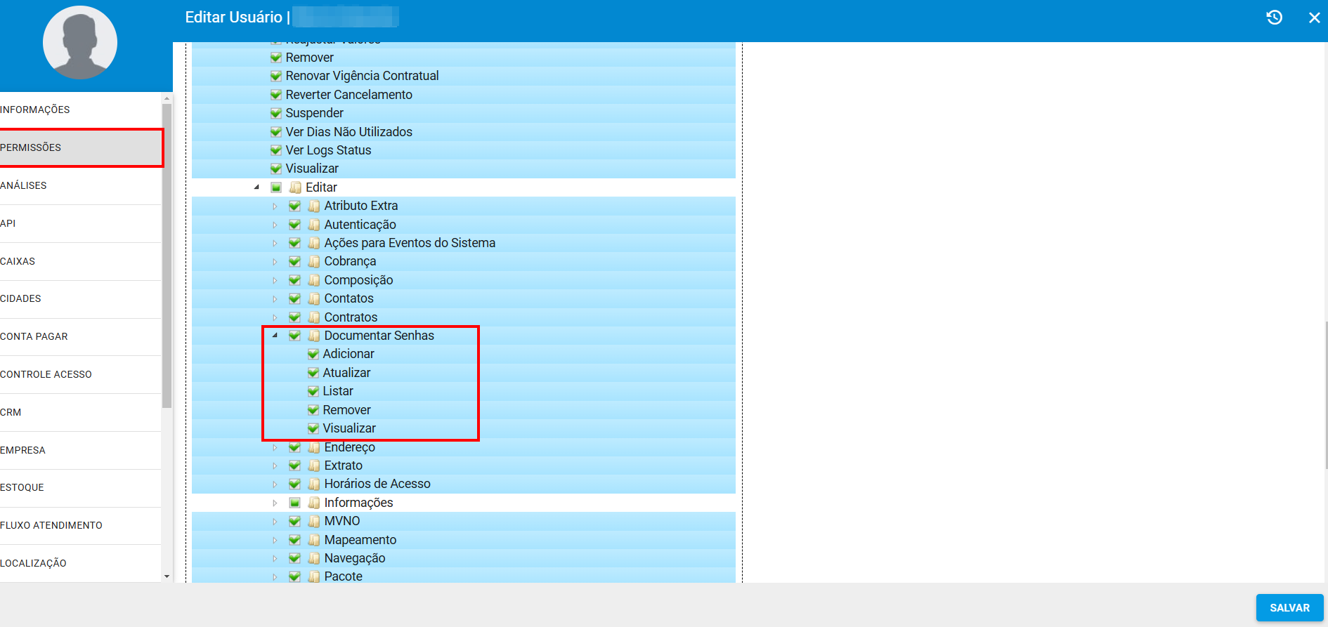Select the PERMISSÕES sidebar tab
1328x627 pixels.
[x=80, y=147]
